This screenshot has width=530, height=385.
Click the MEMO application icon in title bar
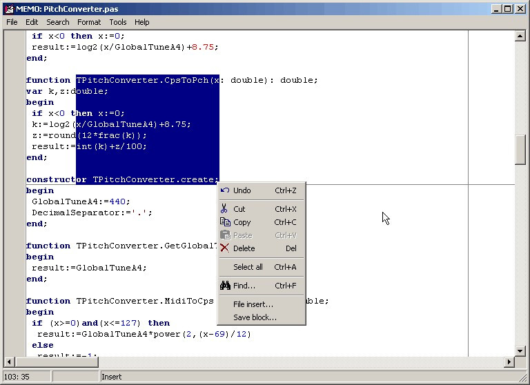(9, 9)
